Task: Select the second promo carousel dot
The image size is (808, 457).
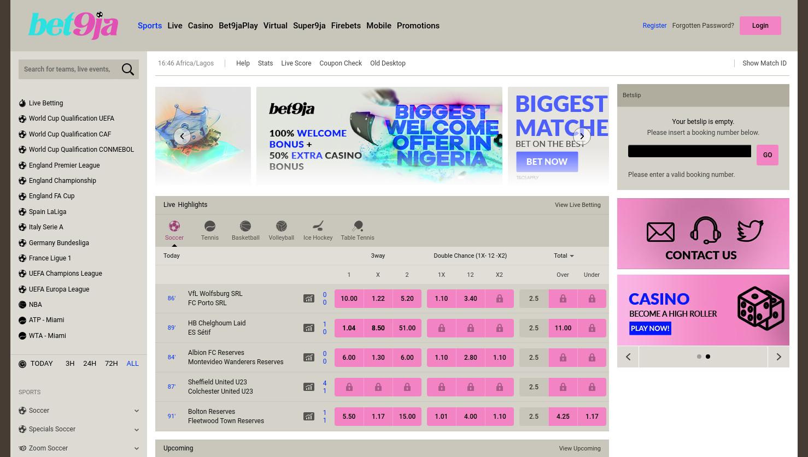Action: point(708,357)
